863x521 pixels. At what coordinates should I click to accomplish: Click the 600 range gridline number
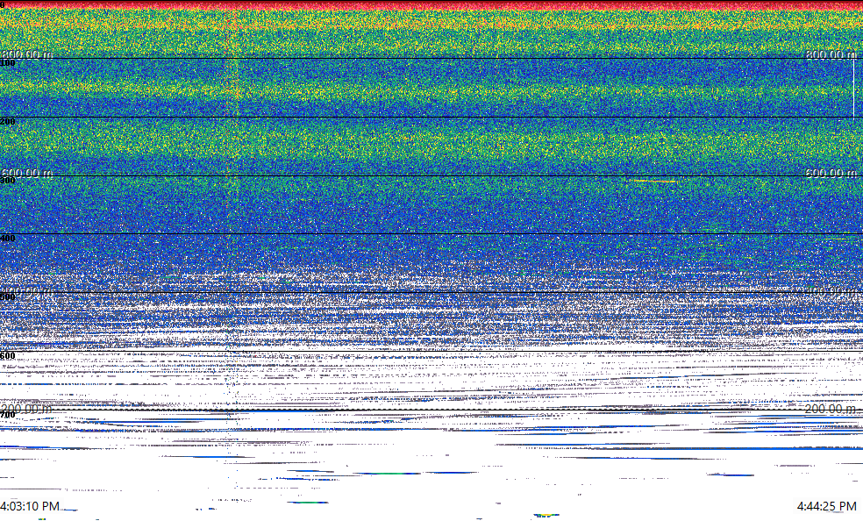click(x=8, y=356)
